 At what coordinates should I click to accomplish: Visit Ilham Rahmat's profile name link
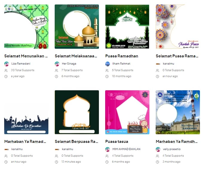(x=121, y=64)
